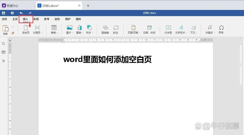Click the table (表格) icon
244x135 pixels.
54,28
